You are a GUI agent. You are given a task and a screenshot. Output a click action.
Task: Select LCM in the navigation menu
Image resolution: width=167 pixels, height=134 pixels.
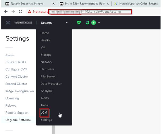pyautogui.click(x=44, y=112)
